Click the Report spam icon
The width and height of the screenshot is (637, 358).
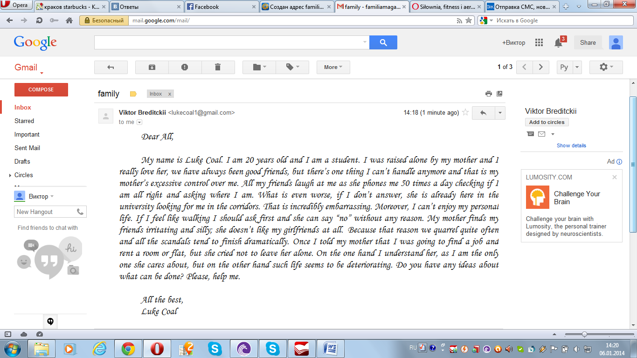tap(185, 67)
